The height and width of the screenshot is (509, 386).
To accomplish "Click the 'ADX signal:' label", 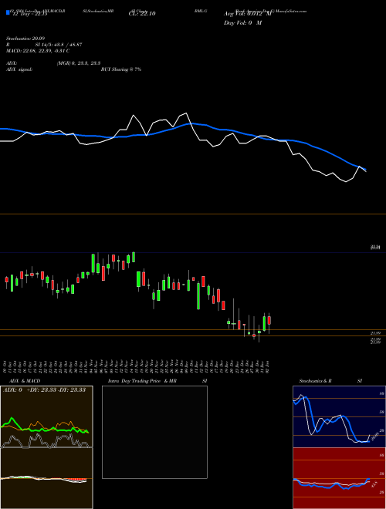I will pyautogui.click(x=19, y=69).
